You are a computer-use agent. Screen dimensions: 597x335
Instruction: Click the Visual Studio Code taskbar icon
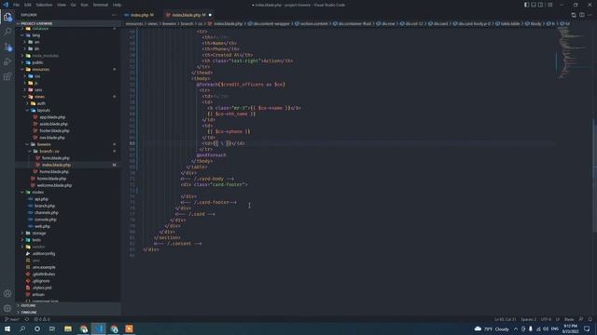(x=99, y=328)
